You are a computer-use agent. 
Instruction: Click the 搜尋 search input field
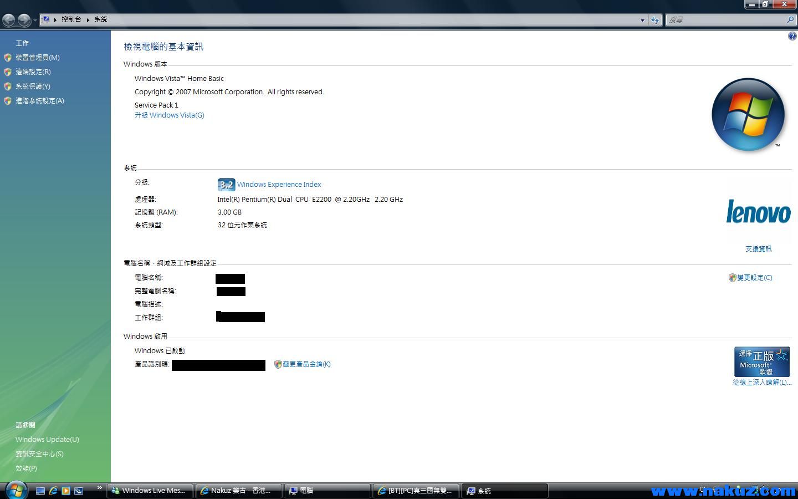click(x=725, y=20)
